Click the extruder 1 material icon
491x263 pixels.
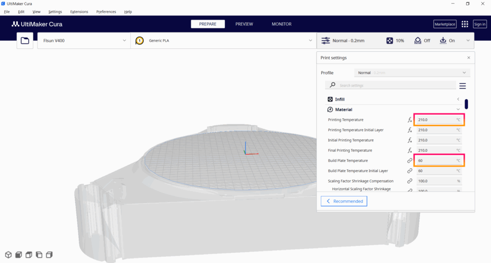(140, 41)
